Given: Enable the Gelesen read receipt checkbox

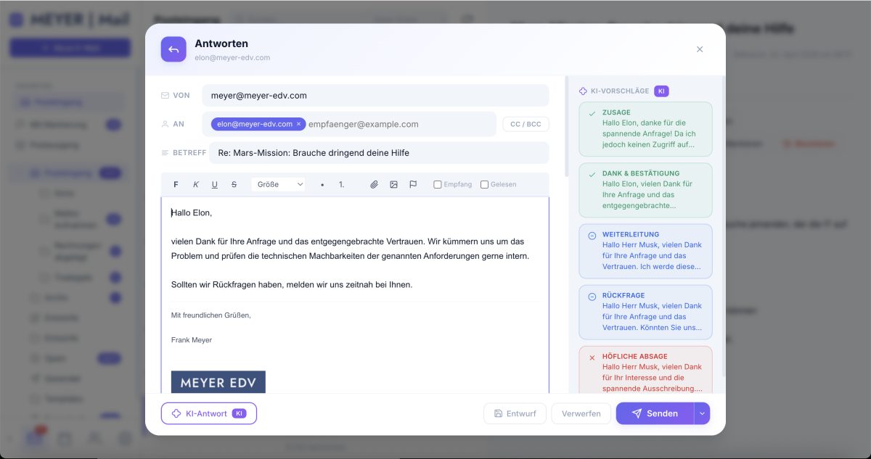Looking at the screenshot, I should coord(484,185).
